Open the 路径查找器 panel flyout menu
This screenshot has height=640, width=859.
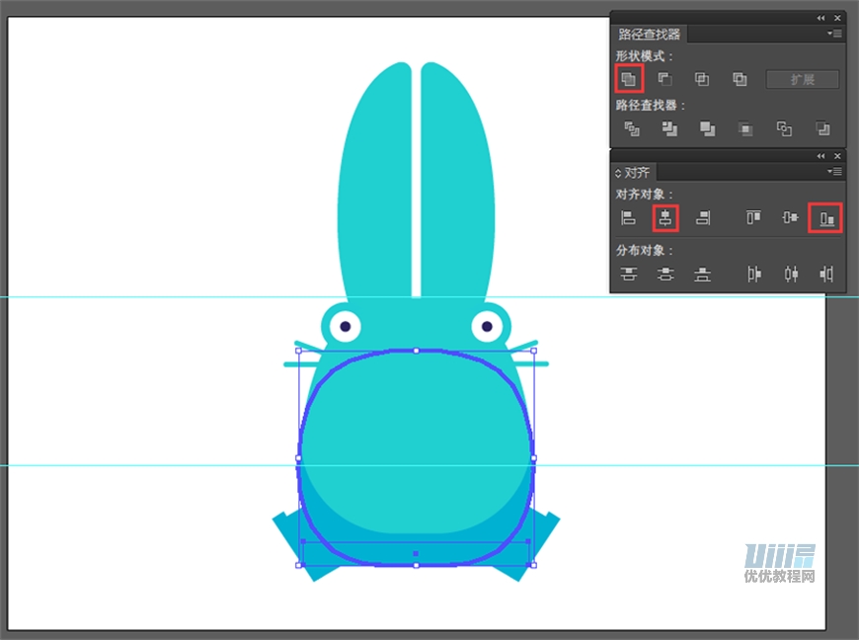tap(834, 34)
